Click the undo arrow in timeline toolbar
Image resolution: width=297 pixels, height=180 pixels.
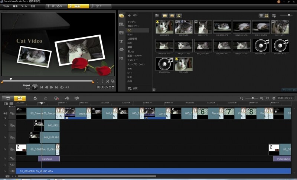point(35,98)
